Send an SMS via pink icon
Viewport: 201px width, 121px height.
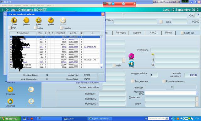[x=131, y=56]
